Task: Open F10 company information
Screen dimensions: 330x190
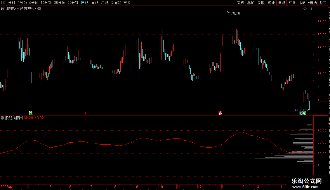Action: (292, 3)
